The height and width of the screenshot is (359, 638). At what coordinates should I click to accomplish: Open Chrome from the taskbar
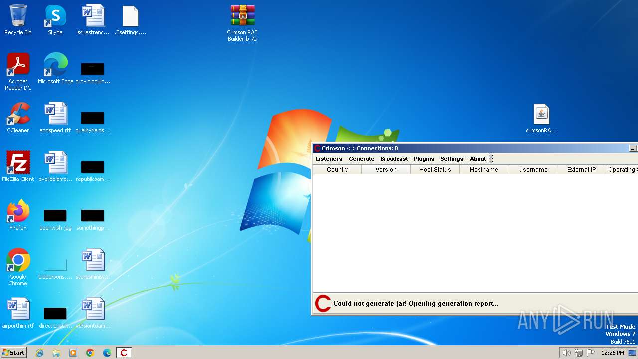point(90,353)
